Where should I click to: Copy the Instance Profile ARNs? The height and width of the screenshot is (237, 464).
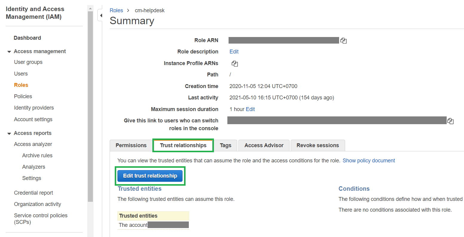(235, 63)
